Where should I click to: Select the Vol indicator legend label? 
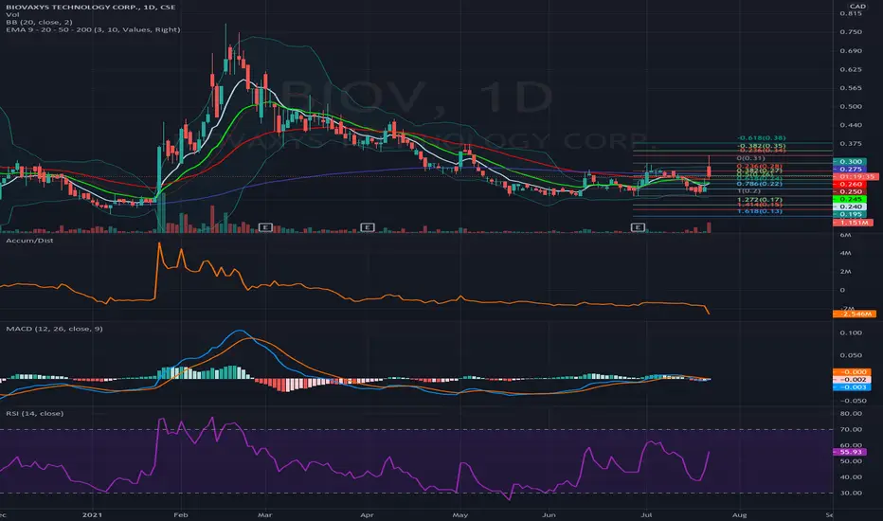(11, 14)
